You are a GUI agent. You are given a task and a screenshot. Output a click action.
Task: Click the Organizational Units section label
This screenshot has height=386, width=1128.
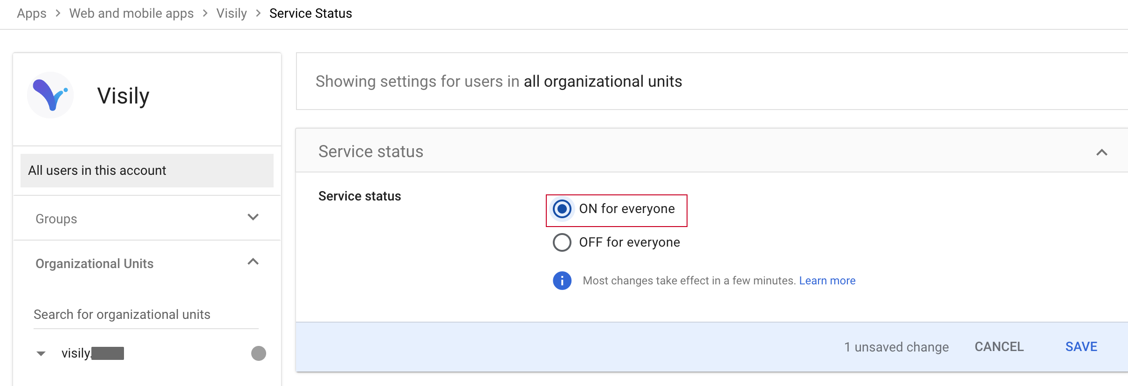click(95, 263)
